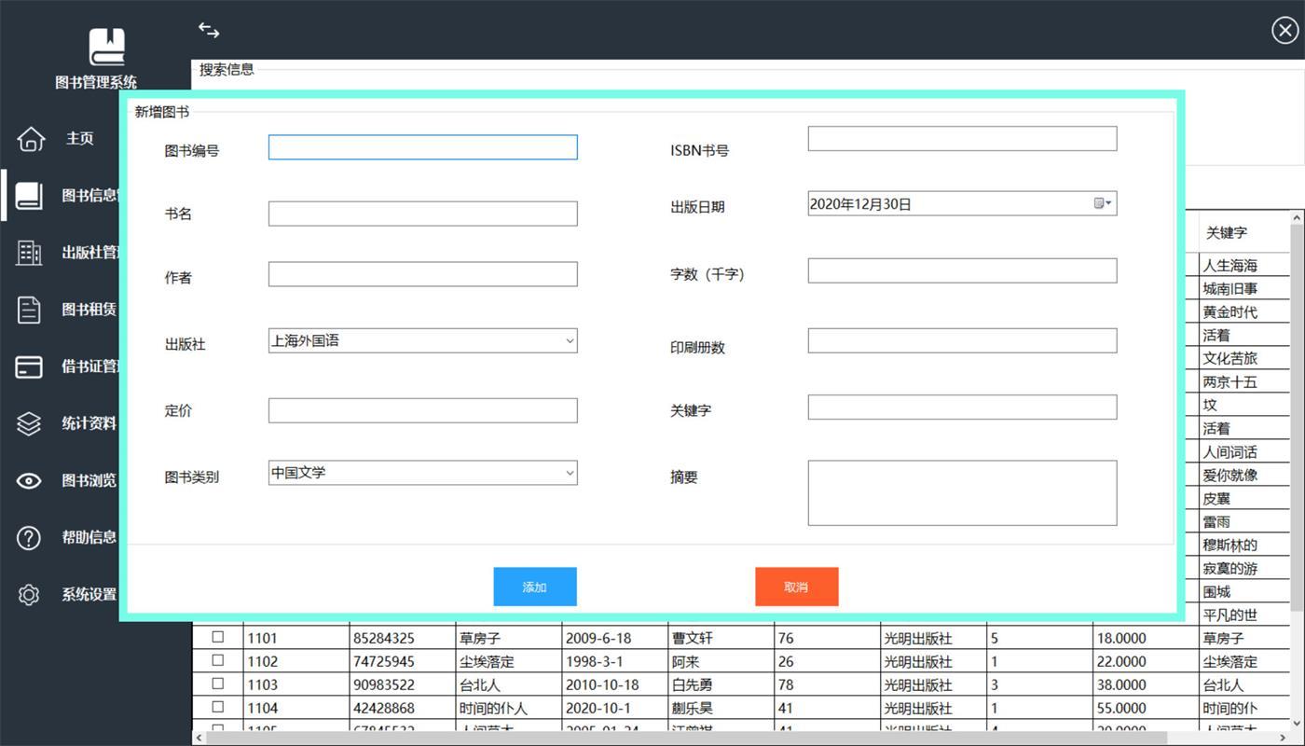
Task: Click the date cell 2010-10-18
Action: (614, 685)
